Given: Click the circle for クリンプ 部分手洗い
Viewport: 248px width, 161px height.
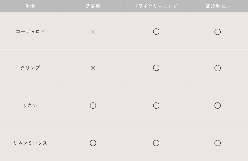Looking at the screenshot, I should tap(218, 68).
